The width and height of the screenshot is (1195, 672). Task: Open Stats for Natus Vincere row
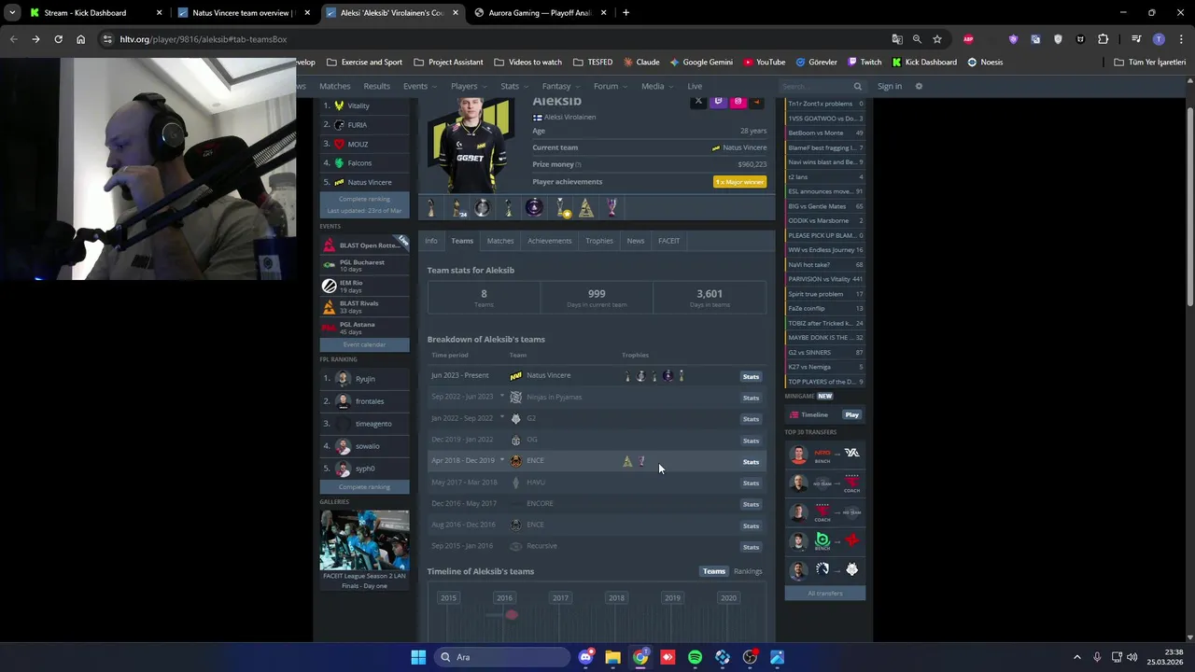click(x=751, y=377)
